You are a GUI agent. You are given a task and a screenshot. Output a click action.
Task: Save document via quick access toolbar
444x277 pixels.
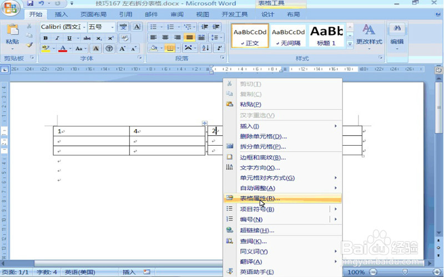30,3
